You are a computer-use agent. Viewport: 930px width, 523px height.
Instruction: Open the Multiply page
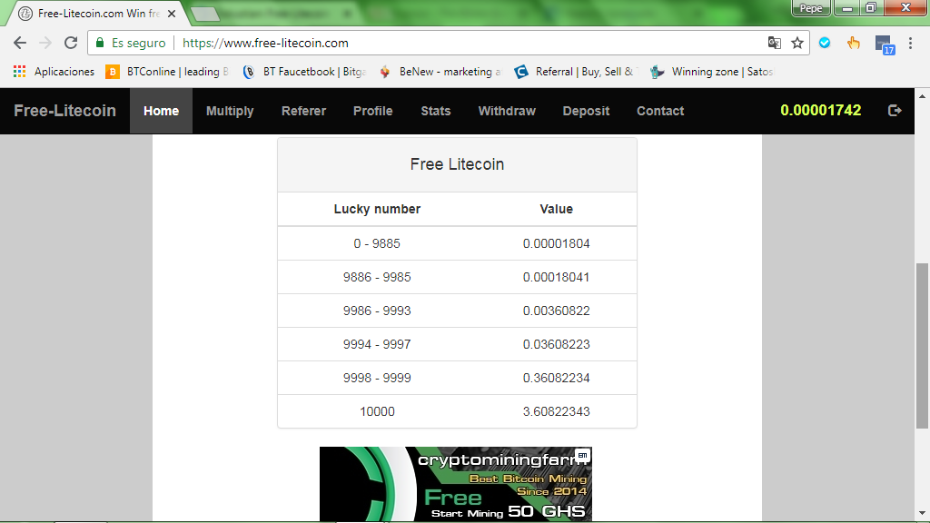tap(230, 111)
